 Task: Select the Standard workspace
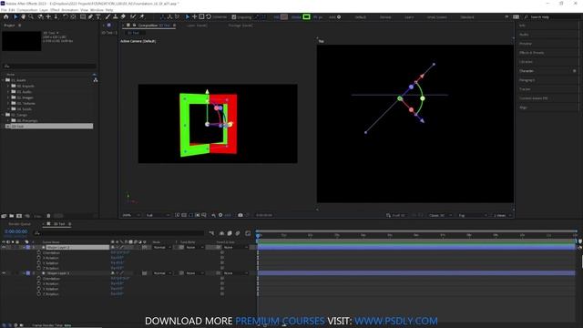coord(467,17)
